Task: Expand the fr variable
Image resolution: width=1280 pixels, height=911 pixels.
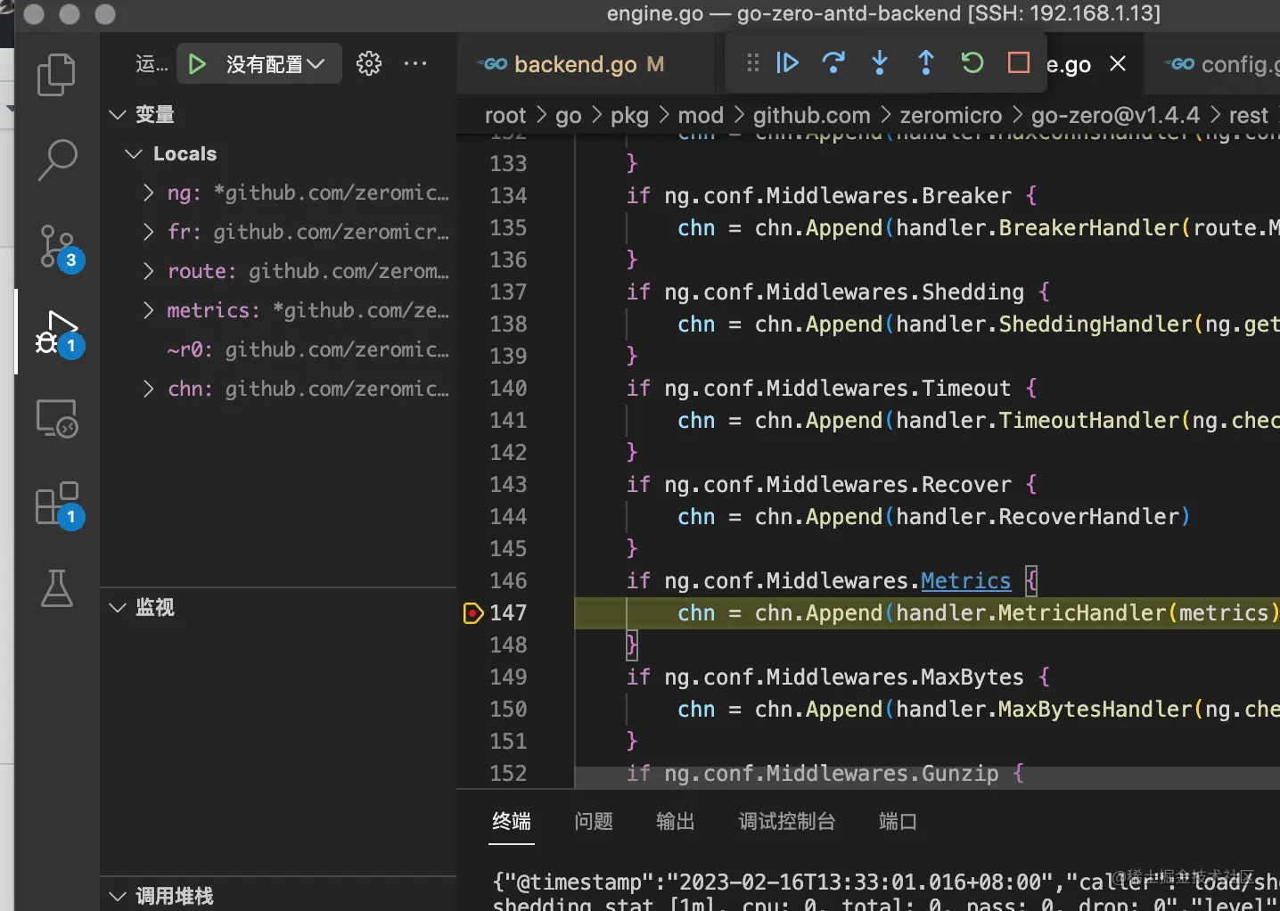Action: tap(149, 232)
